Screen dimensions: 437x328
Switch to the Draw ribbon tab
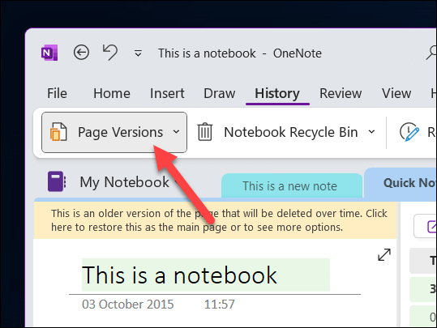coord(220,93)
